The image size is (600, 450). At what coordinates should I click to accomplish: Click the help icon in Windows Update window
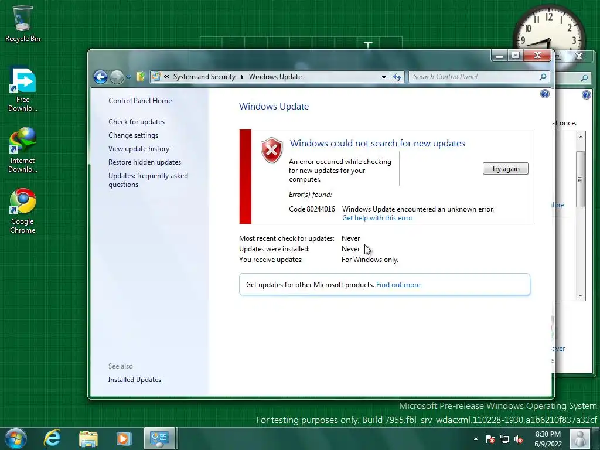[545, 94]
